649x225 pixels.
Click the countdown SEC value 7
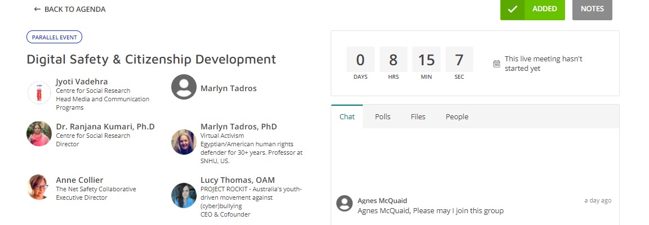pyautogui.click(x=459, y=60)
